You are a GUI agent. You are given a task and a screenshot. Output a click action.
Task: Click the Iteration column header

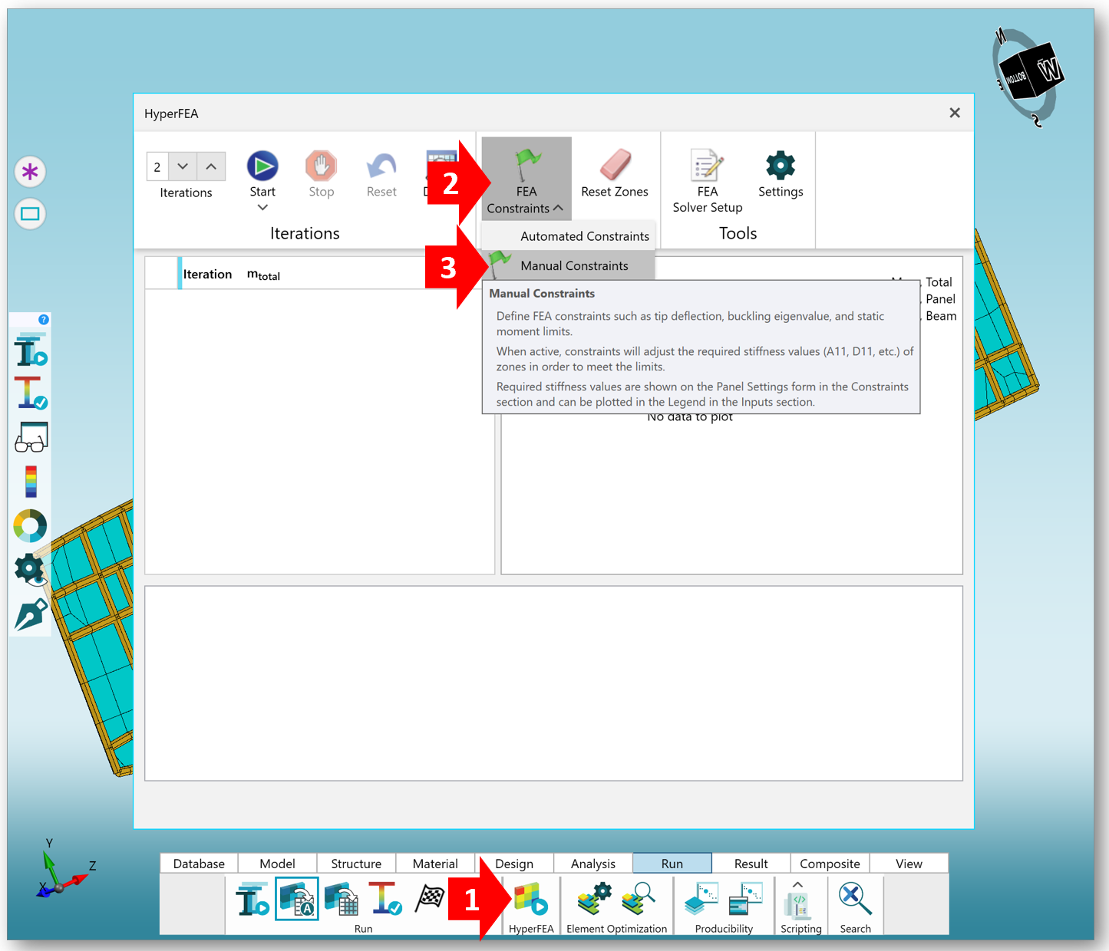[x=207, y=275]
